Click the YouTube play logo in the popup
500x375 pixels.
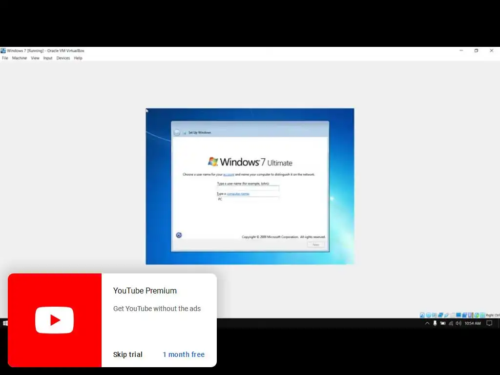pyautogui.click(x=55, y=320)
